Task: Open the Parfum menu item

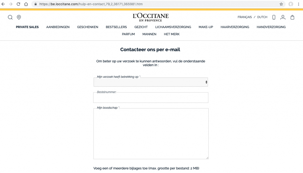Action: tap(128, 34)
